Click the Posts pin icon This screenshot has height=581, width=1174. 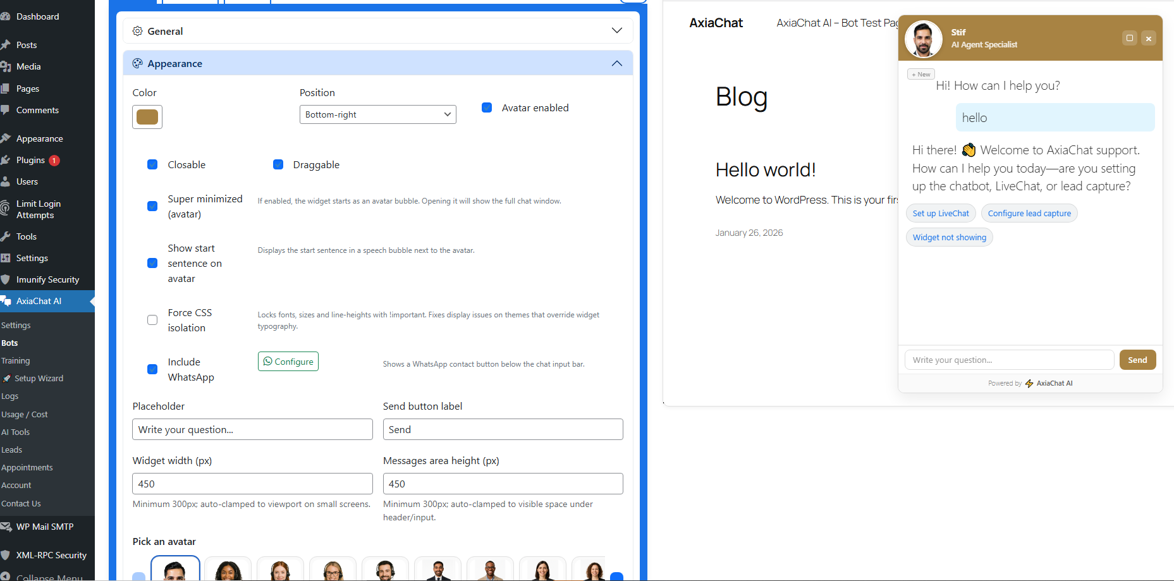(6, 45)
